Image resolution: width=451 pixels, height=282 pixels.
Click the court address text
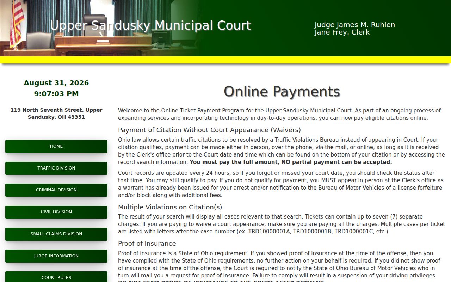pyautogui.click(x=56, y=114)
